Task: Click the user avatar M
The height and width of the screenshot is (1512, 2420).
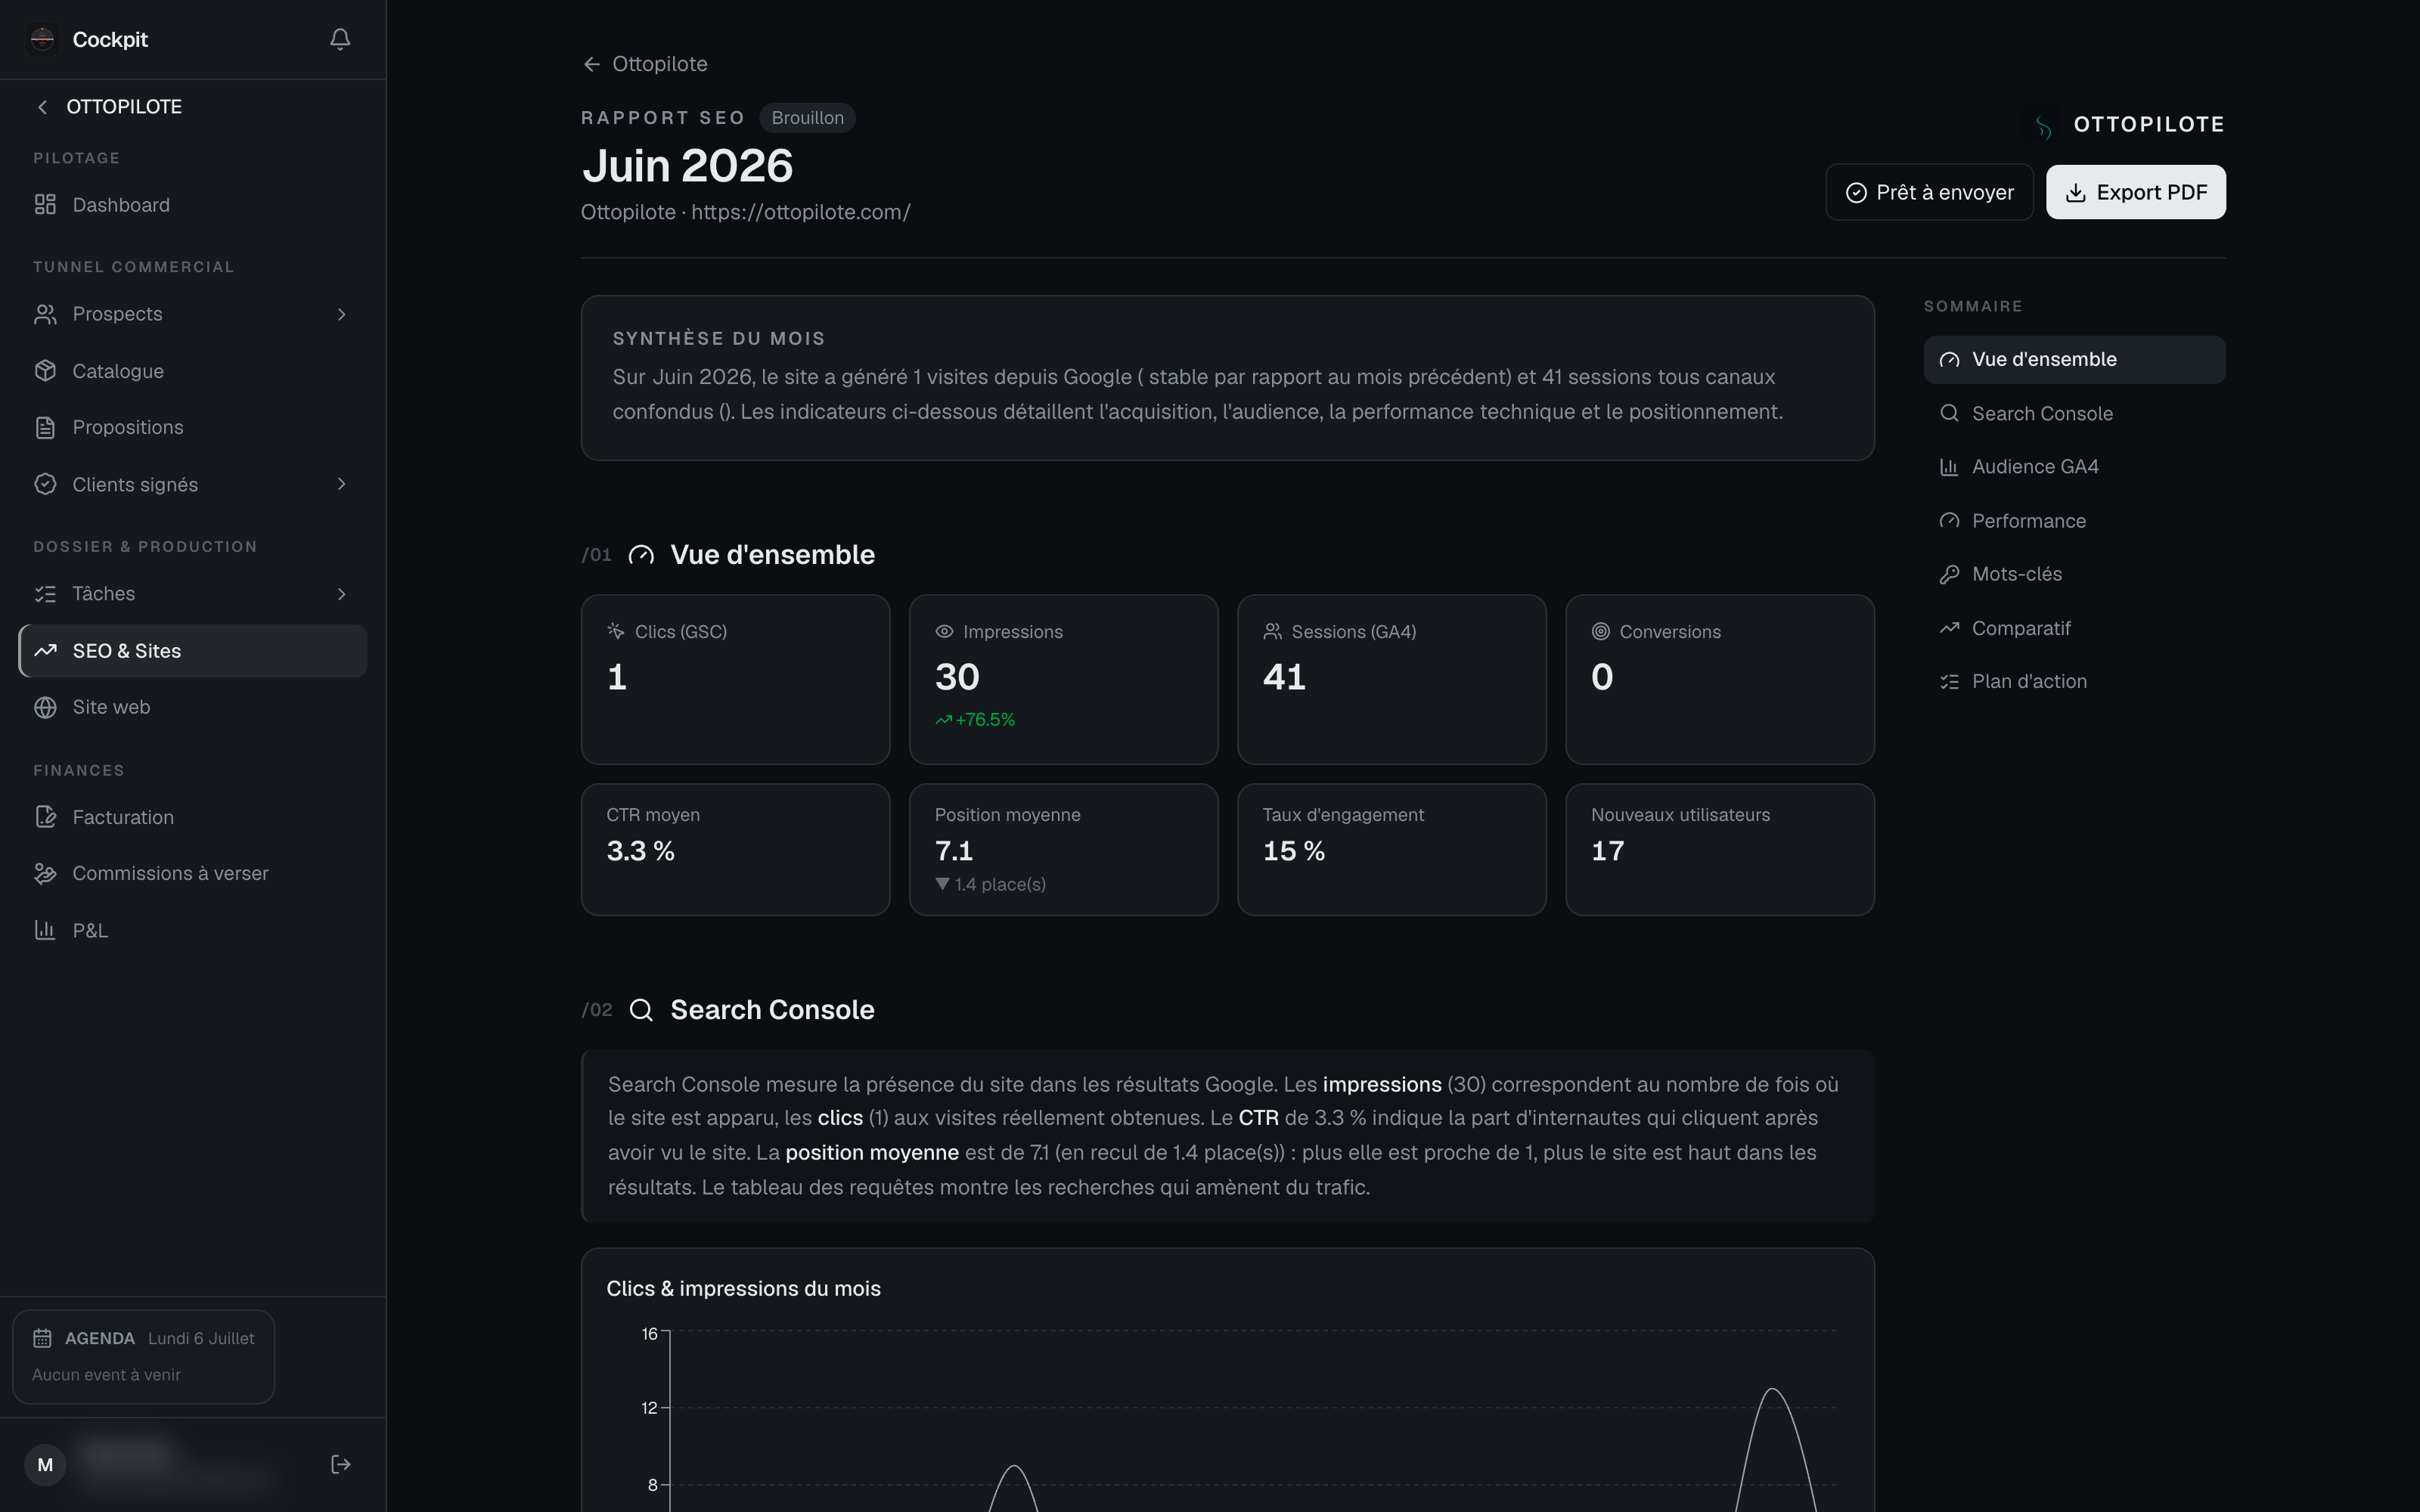Action: (x=45, y=1465)
